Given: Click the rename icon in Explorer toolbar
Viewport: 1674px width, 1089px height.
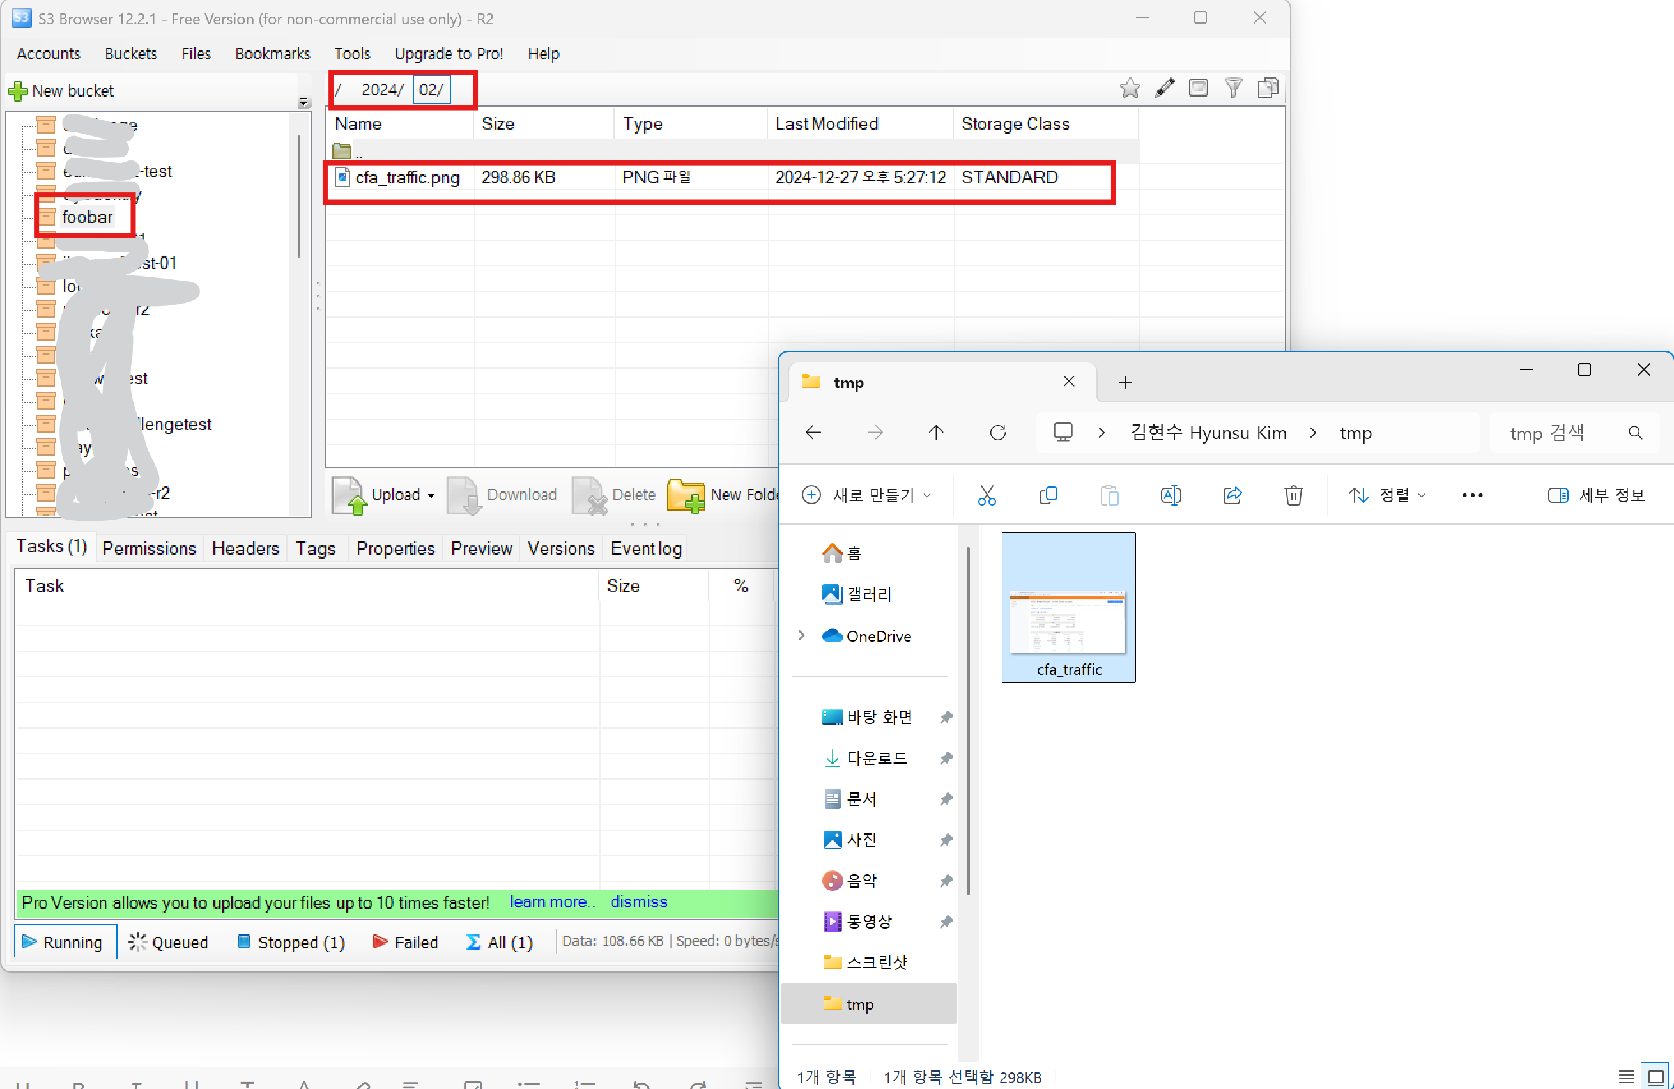Looking at the screenshot, I should [x=1171, y=495].
